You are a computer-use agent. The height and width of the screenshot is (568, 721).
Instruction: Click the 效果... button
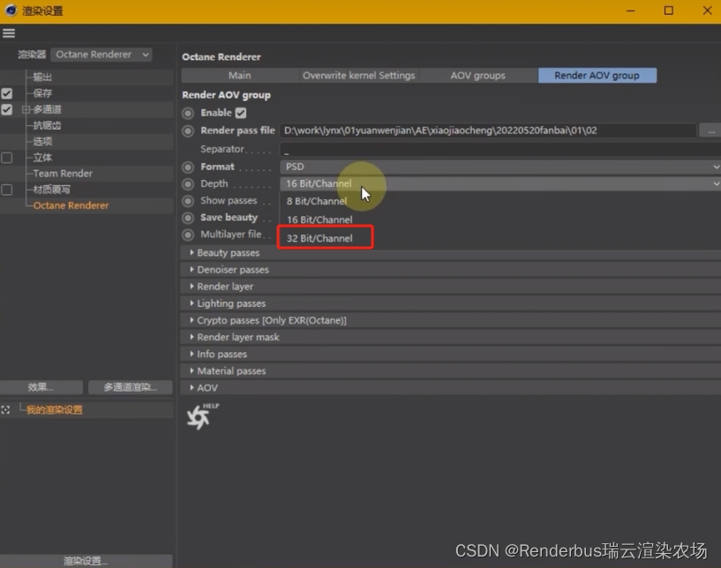pyautogui.click(x=41, y=387)
